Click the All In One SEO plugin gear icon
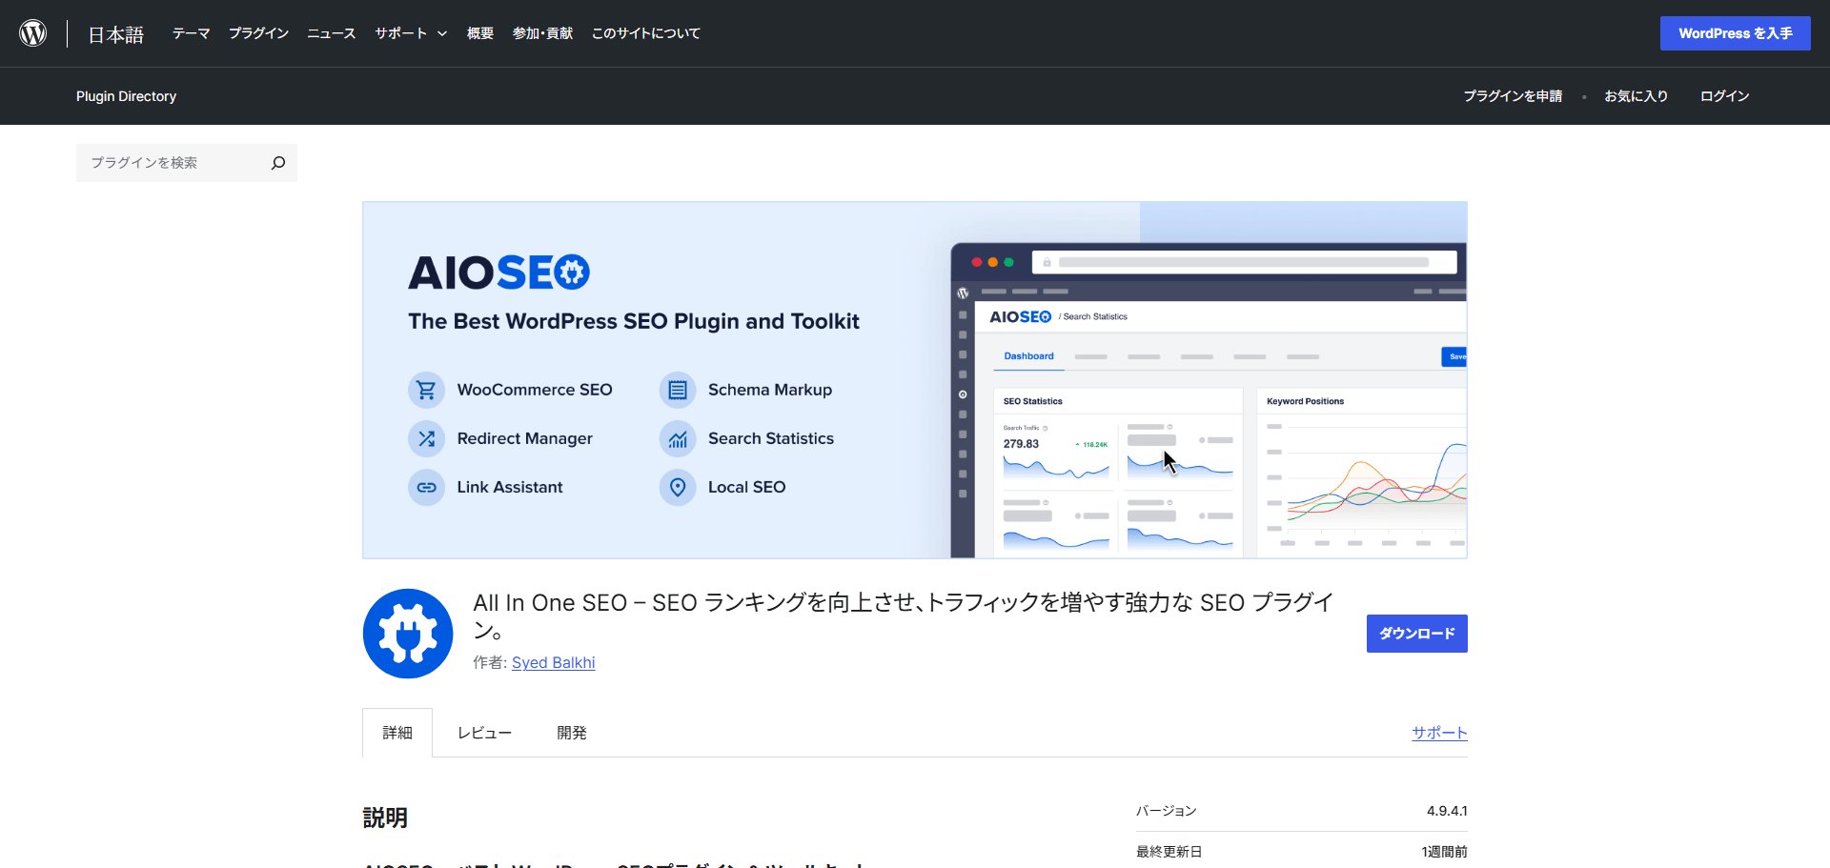This screenshot has height=868, width=1830. click(x=408, y=634)
